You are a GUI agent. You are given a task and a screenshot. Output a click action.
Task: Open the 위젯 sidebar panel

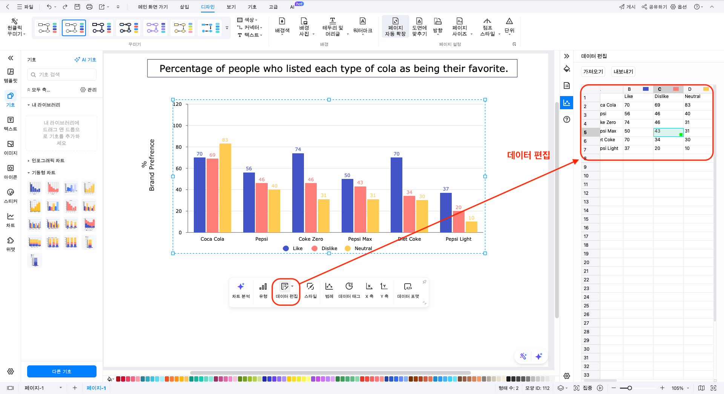[11, 244]
